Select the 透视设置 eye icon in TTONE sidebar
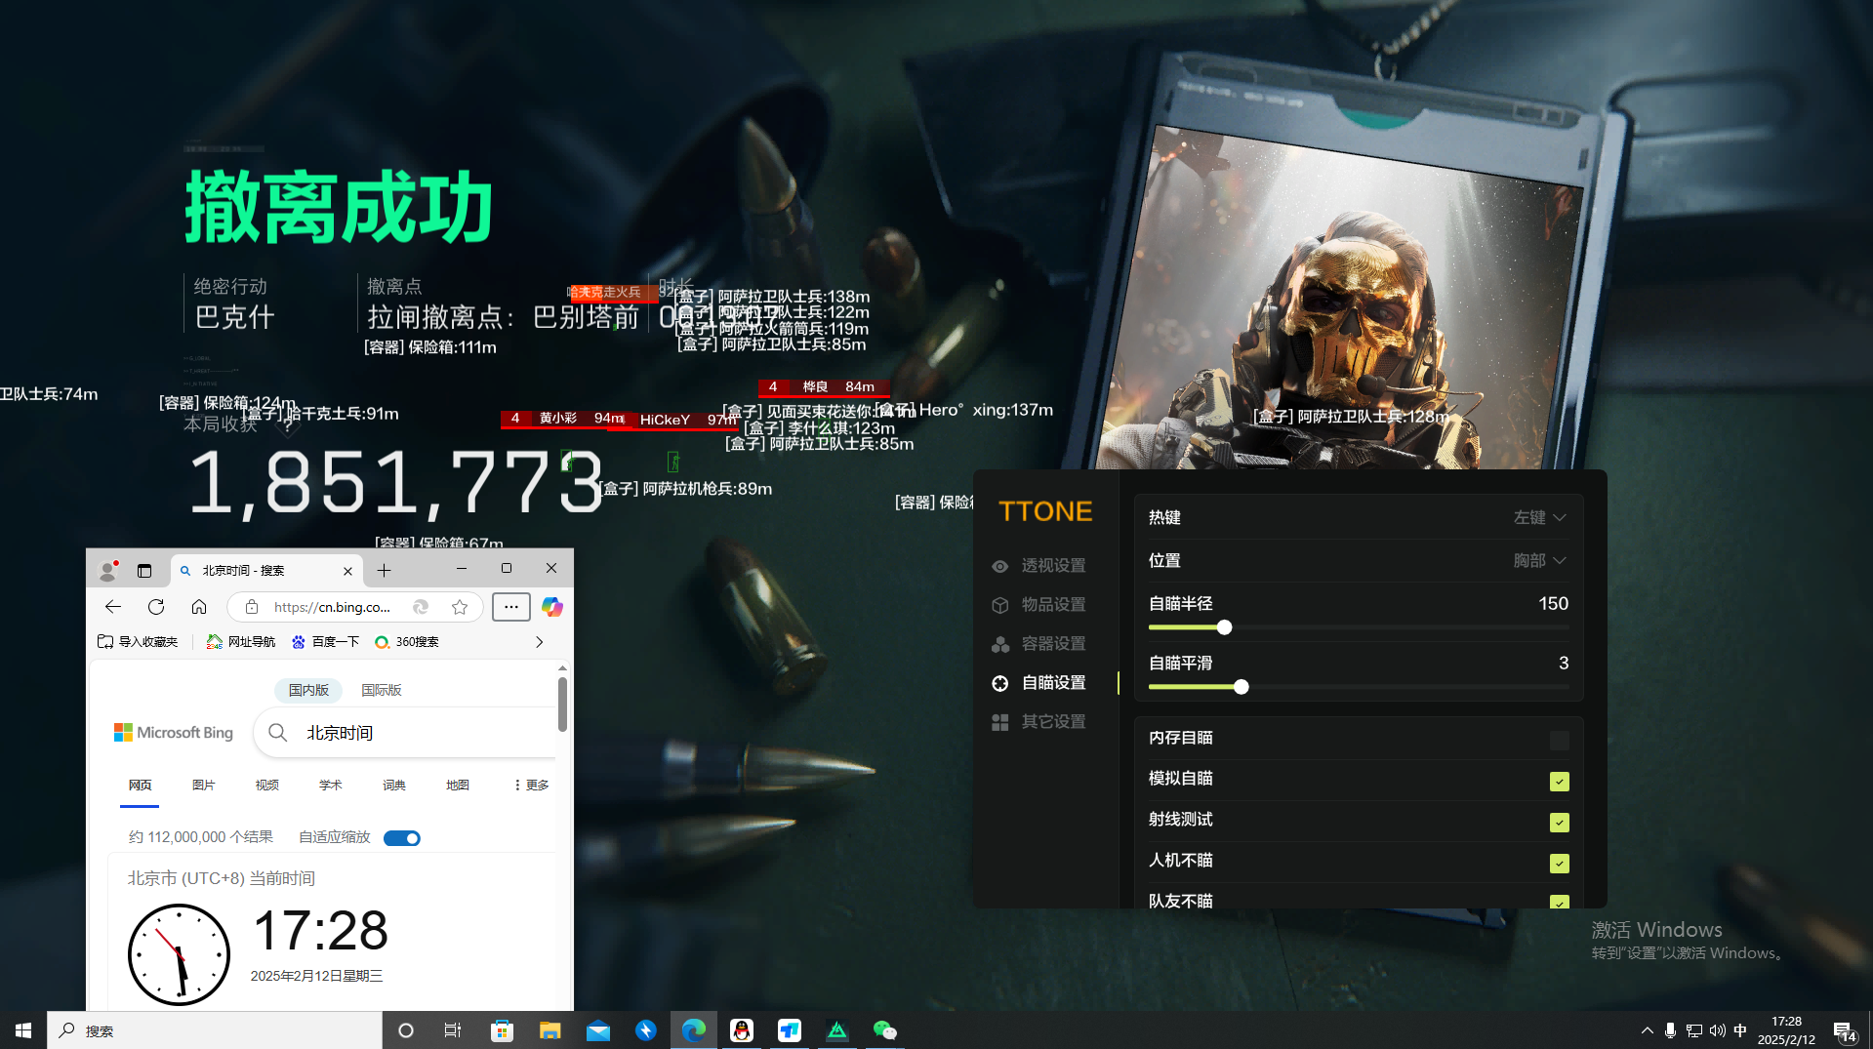Viewport: 1873px width, 1049px height. pos(999,566)
